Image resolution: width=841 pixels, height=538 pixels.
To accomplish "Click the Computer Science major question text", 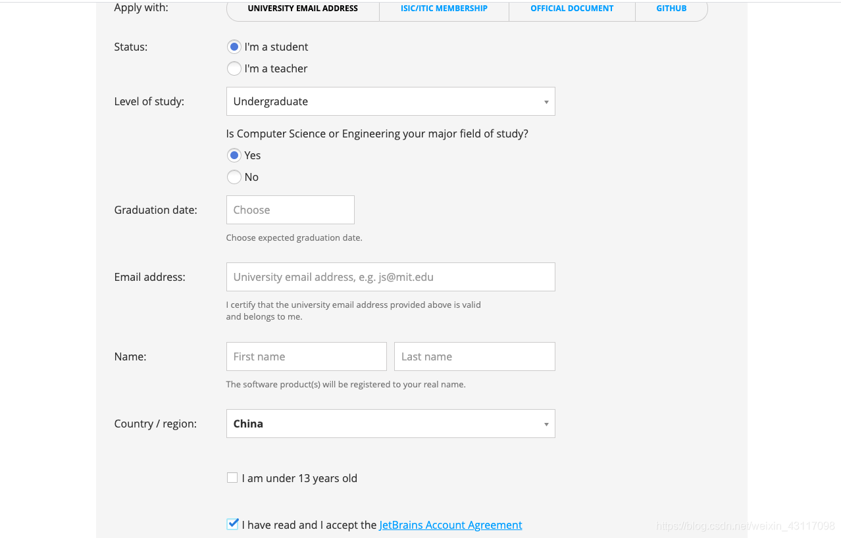I will click(377, 134).
